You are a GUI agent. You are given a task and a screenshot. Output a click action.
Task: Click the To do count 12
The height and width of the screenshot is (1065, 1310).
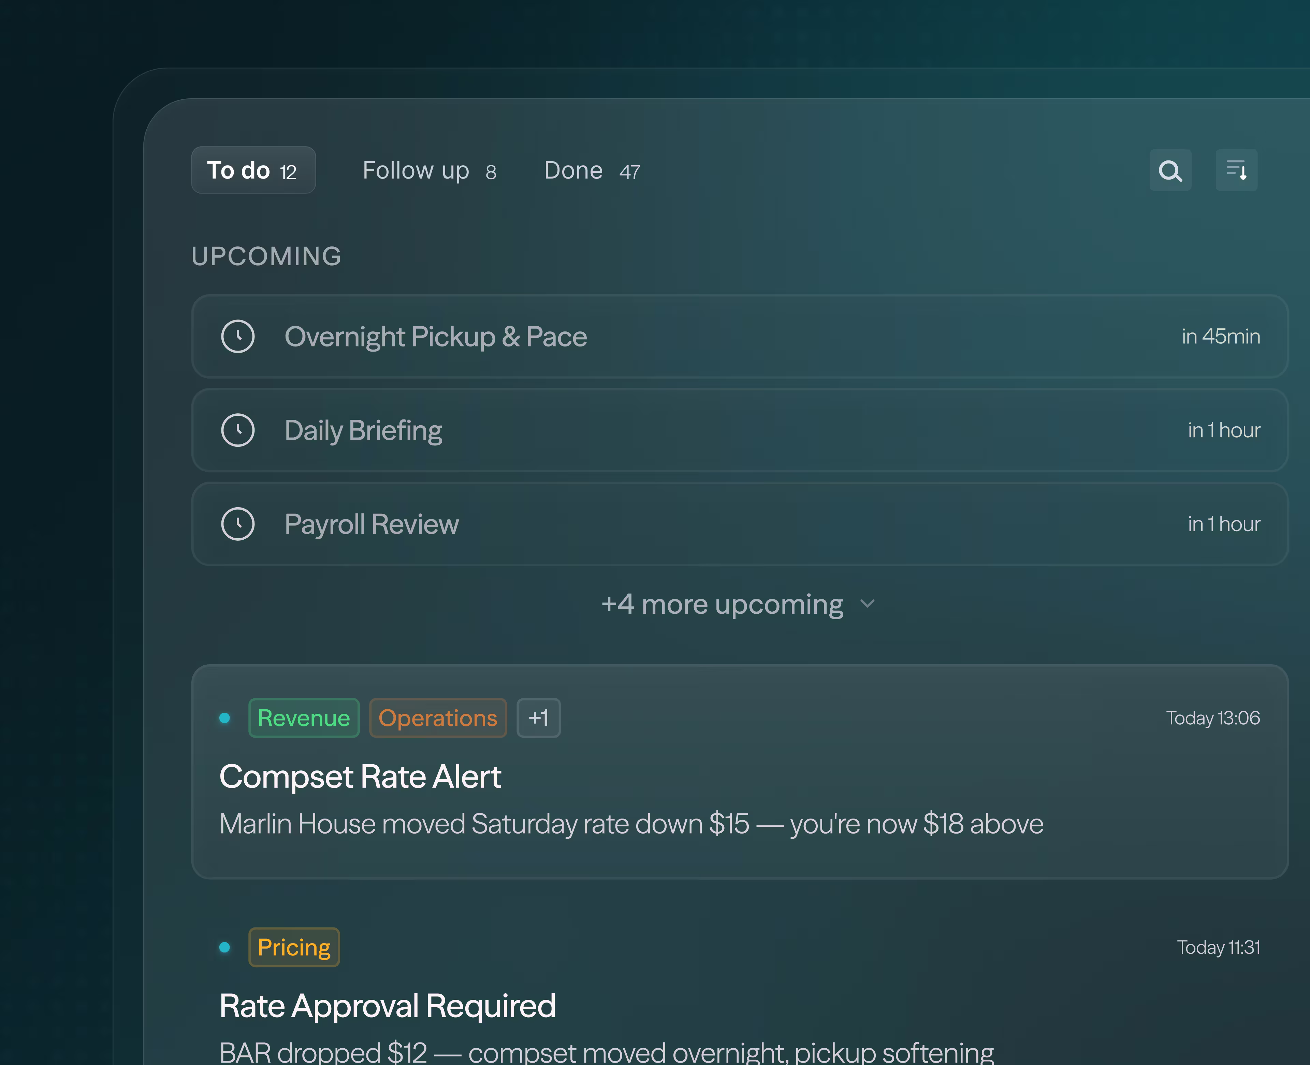(x=288, y=172)
